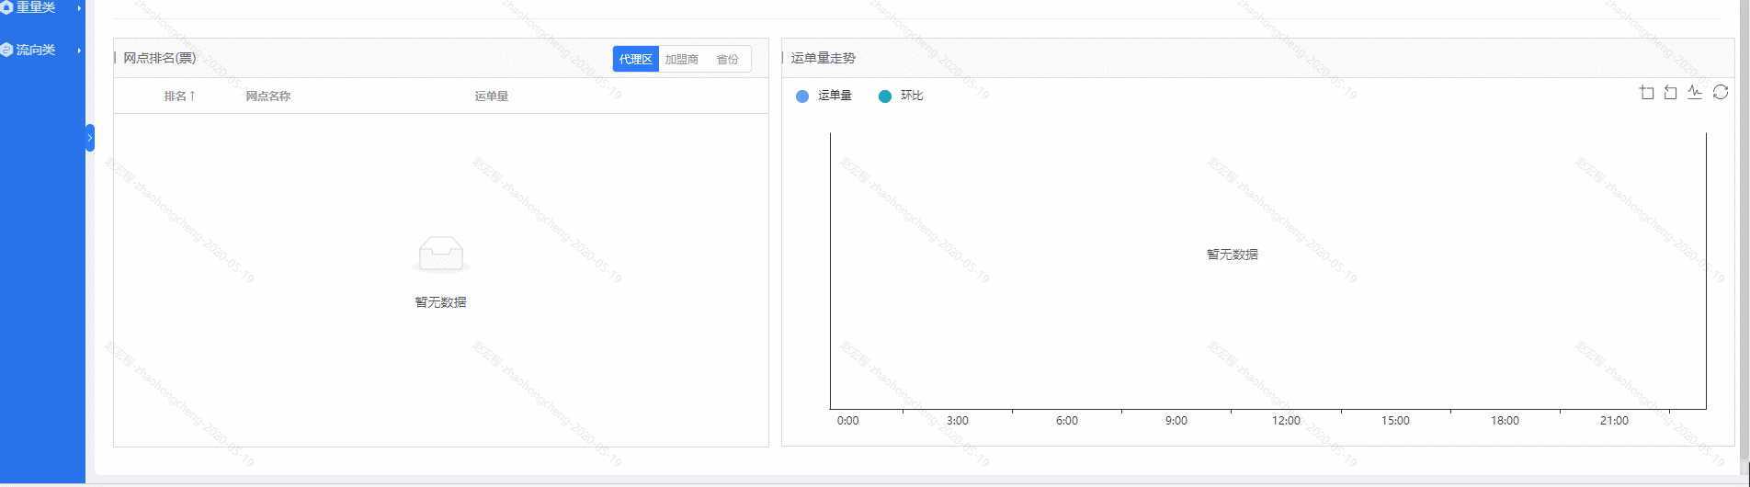1750x487 pixels.
Task: Click the 12:00 axis label
Action: pos(1286,421)
